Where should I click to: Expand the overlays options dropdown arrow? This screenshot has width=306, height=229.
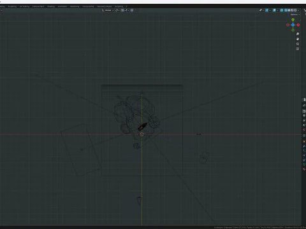[277, 10]
